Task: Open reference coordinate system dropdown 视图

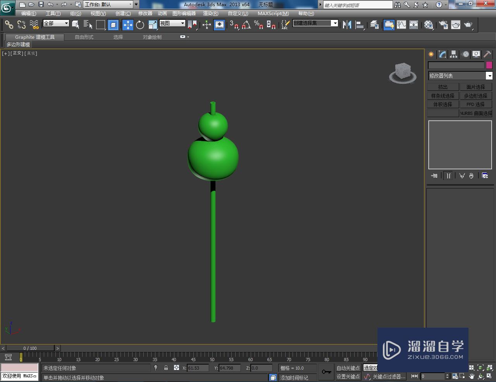Action: [172, 23]
